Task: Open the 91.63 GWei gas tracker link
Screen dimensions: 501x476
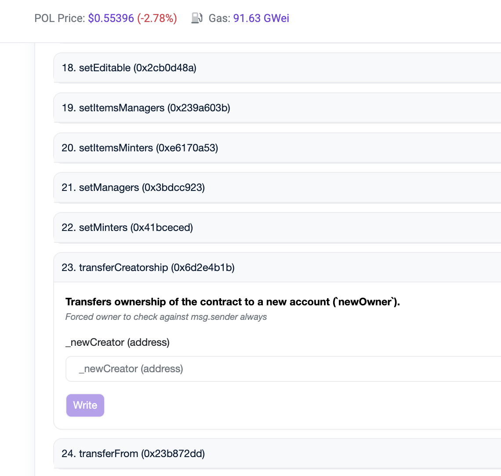Action: point(261,18)
